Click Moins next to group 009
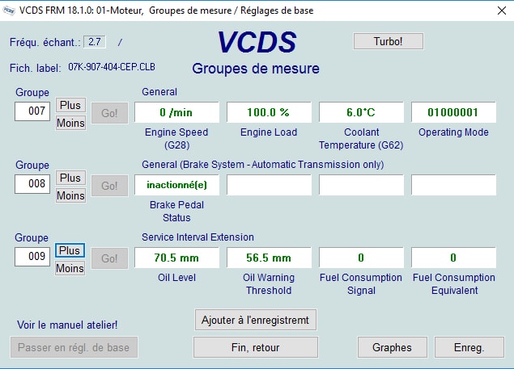This screenshot has width=514, height=369. click(x=70, y=268)
